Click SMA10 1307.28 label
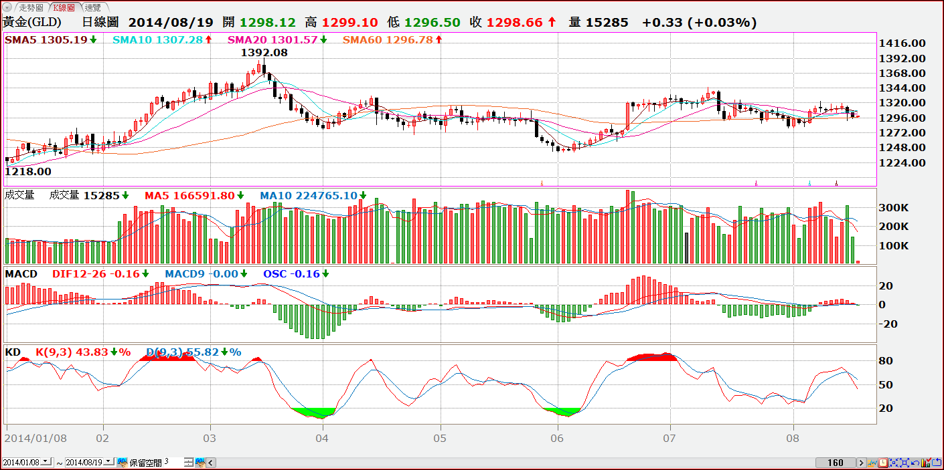944x470 pixels. pyautogui.click(x=157, y=39)
